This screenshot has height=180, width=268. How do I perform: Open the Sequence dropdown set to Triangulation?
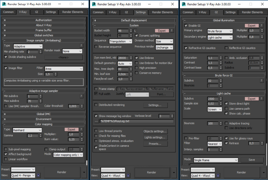[x=120, y=41]
